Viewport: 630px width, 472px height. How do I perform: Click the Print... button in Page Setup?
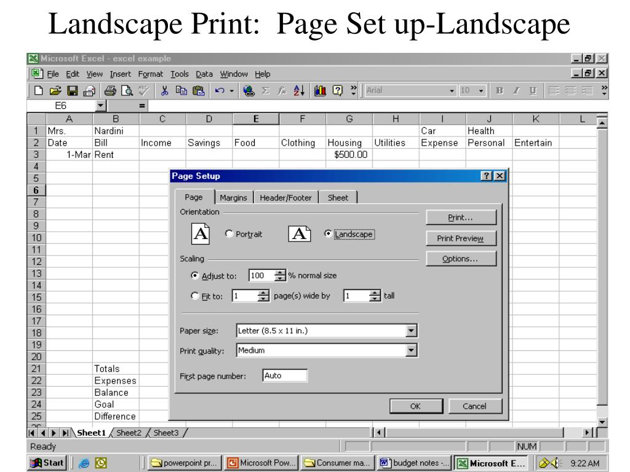(461, 217)
